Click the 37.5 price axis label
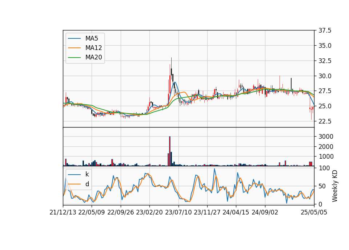349x250 pixels. [x=325, y=30]
